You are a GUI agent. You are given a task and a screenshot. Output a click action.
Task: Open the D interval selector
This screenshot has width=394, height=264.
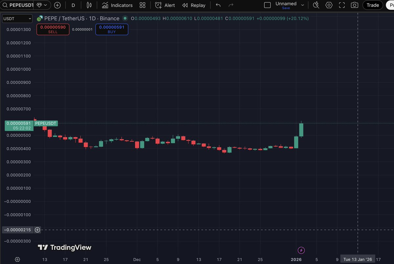73,5
